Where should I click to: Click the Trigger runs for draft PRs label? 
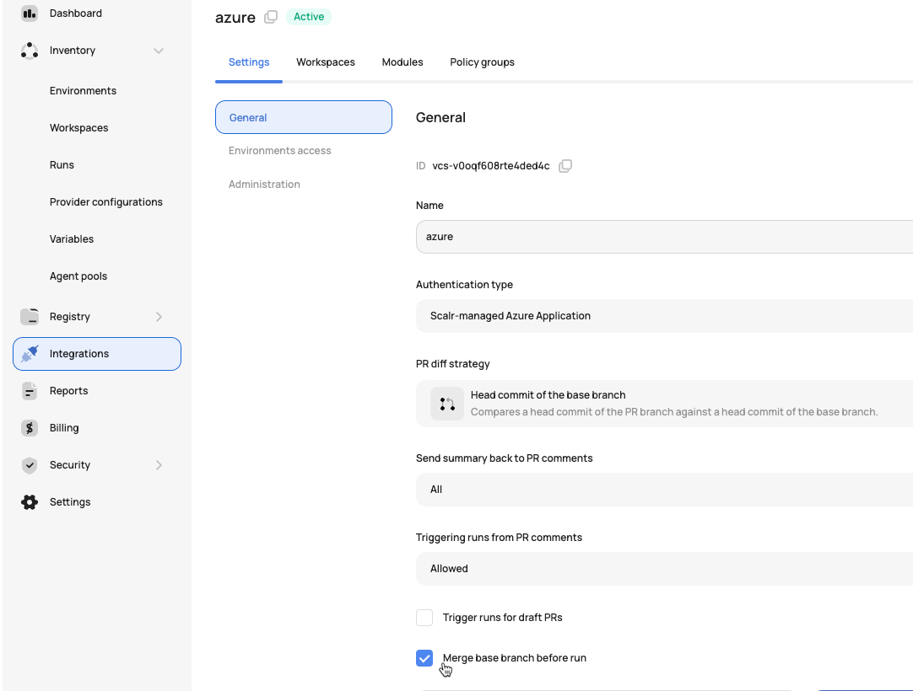coord(503,618)
